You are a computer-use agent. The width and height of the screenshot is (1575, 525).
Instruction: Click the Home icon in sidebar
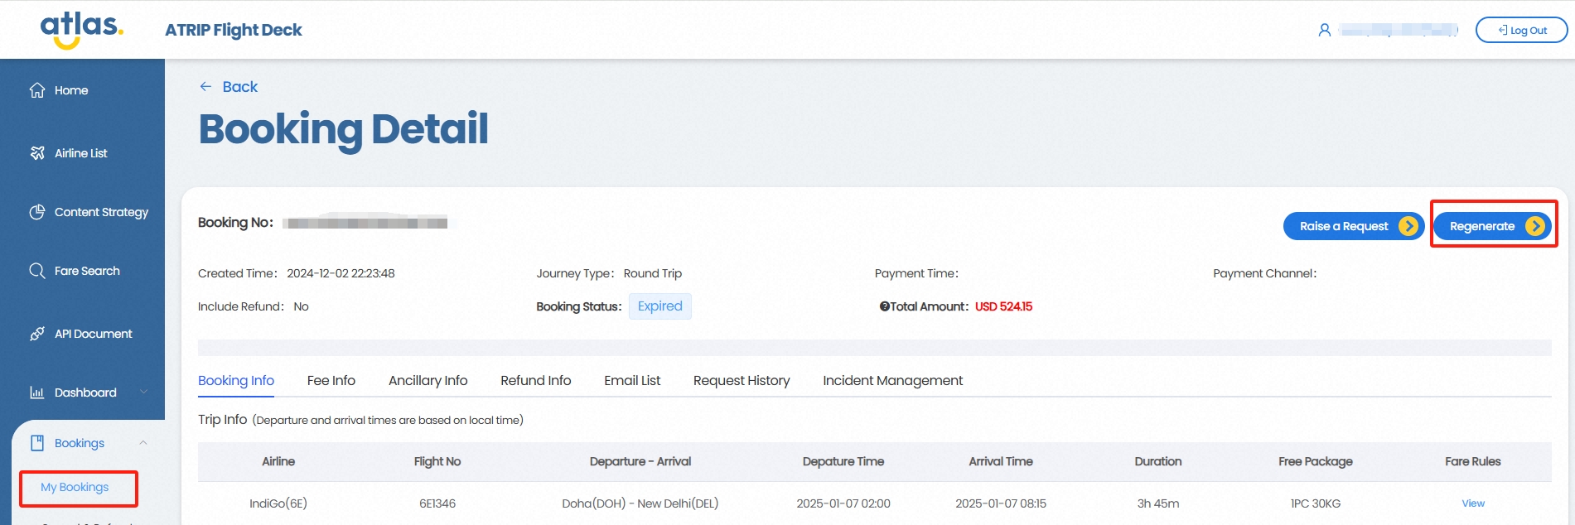pyautogui.click(x=37, y=90)
